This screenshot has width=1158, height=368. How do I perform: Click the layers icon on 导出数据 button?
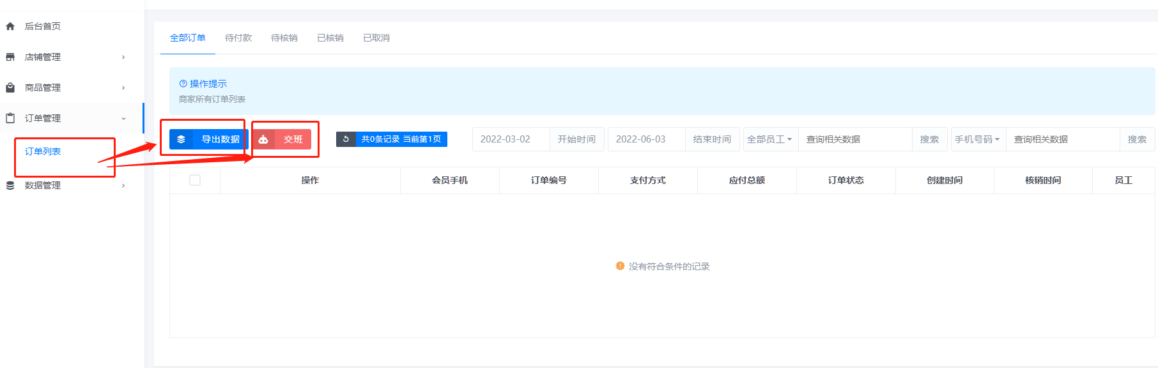pos(181,139)
